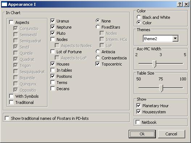Click the help question mark button
The image size is (191, 143).
click(x=179, y=4)
